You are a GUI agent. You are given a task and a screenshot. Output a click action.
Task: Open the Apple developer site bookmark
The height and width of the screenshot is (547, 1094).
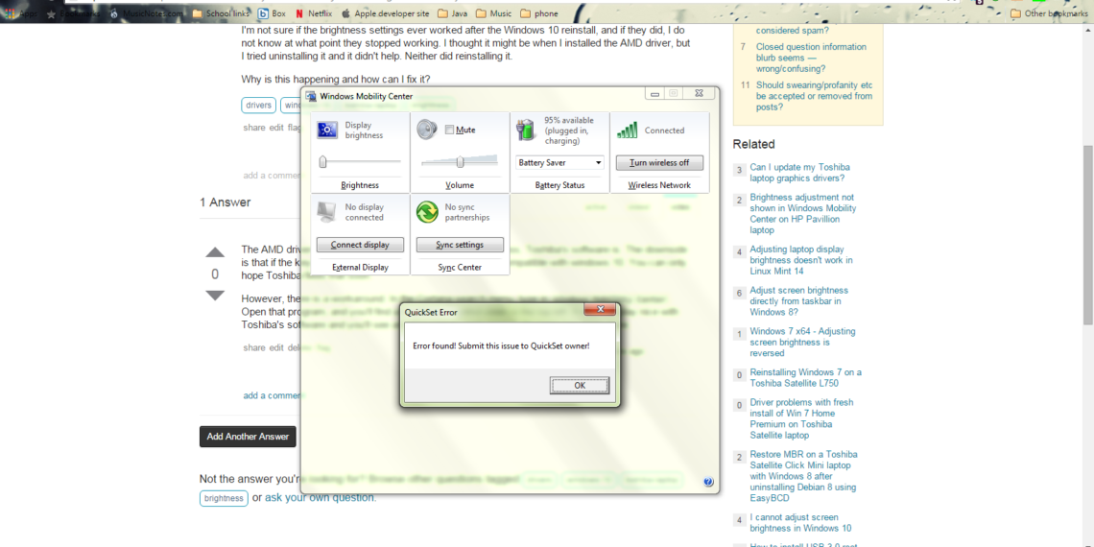click(x=385, y=13)
